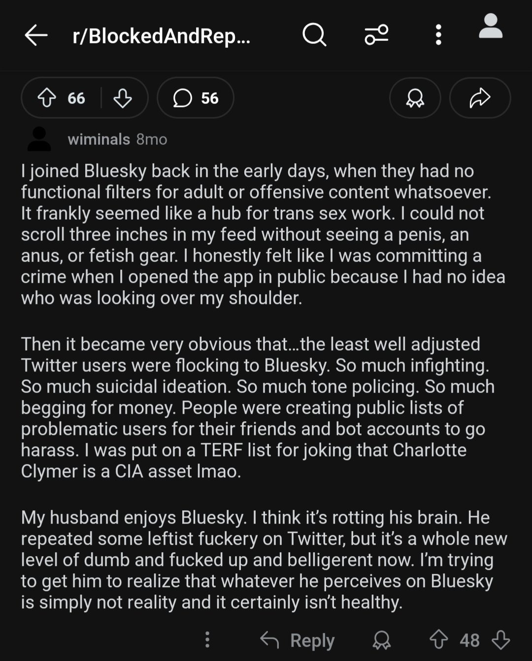Image resolution: width=532 pixels, height=661 pixels.
Task: Open wiminals user avatar
Action: 39,139
